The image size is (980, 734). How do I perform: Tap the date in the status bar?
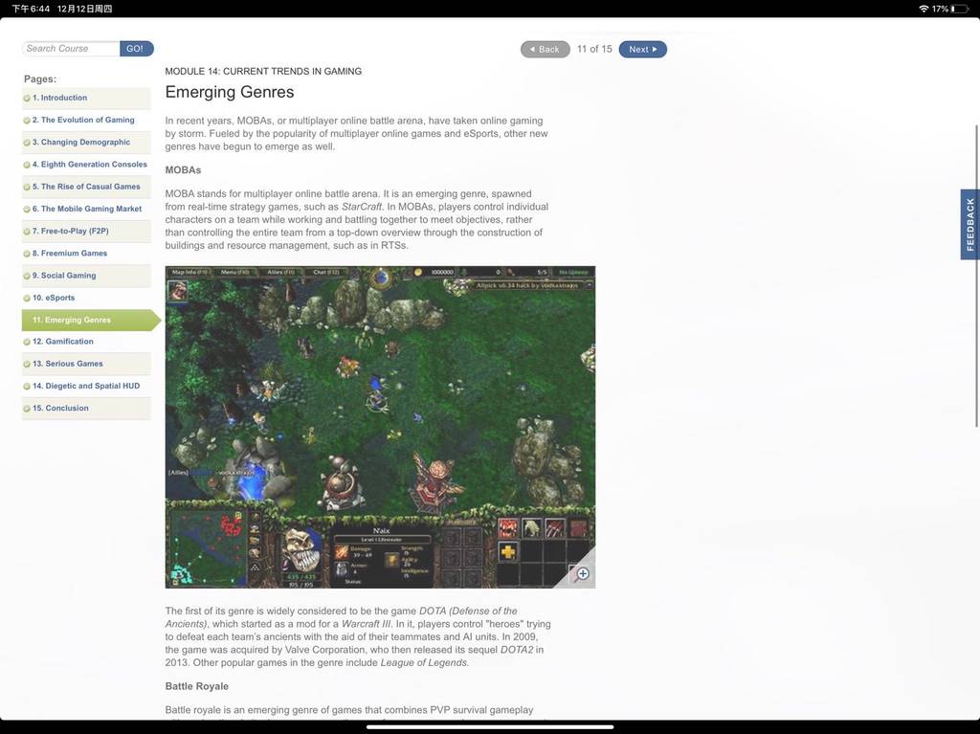84,9
